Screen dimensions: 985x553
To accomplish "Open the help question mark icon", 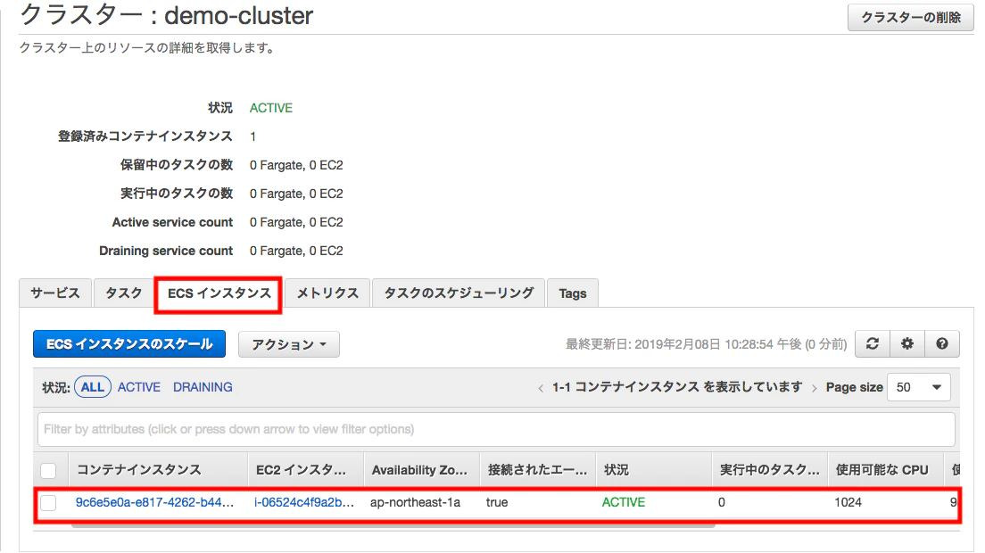I will click(941, 344).
